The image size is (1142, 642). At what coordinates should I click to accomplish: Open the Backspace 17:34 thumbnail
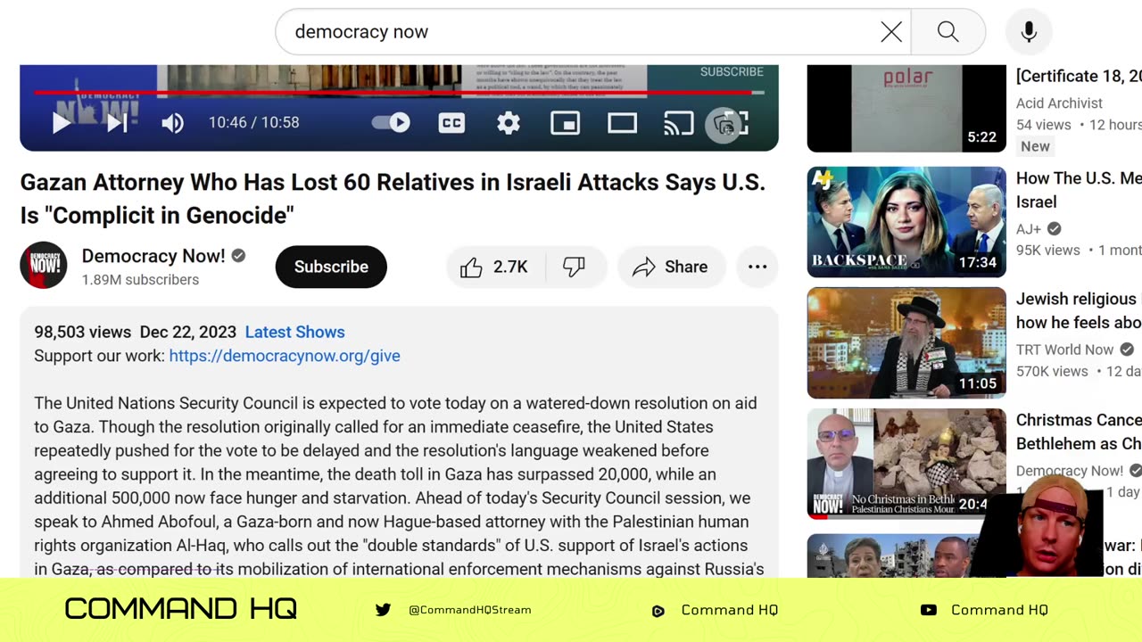click(906, 222)
